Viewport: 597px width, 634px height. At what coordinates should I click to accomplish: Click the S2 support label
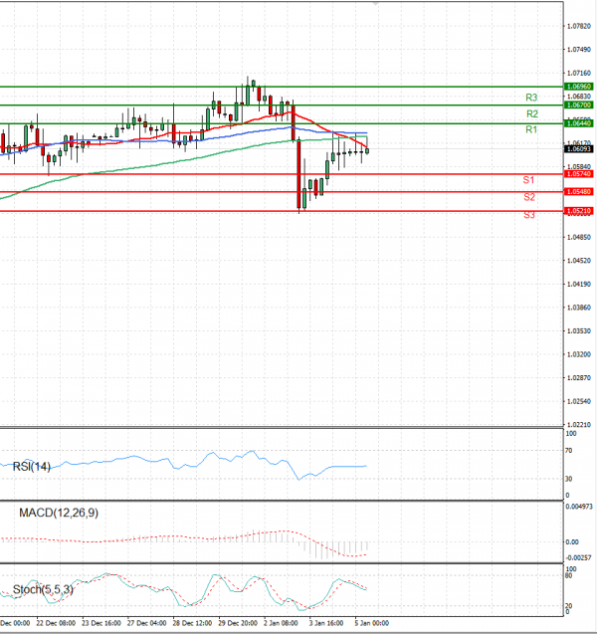click(x=529, y=197)
